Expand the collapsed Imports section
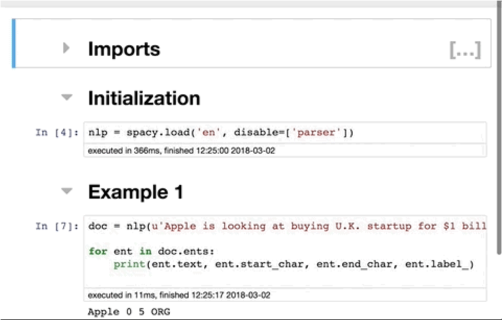The image size is (502, 320). (x=66, y=48)
